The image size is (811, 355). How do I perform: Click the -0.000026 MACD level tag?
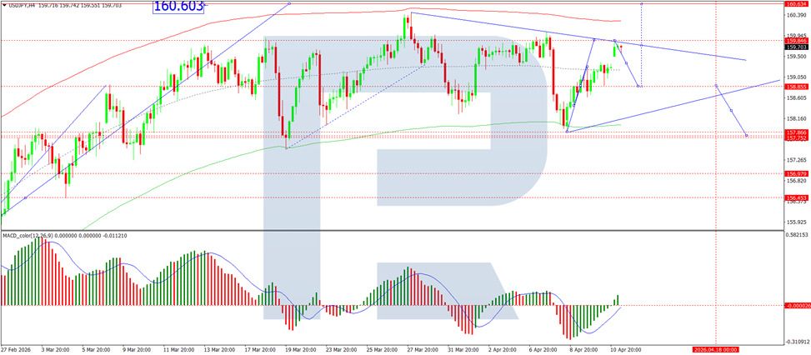pos(795,305)
